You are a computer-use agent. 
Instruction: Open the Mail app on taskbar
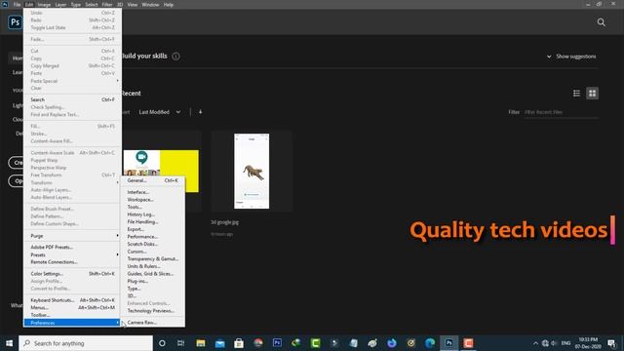[219, 343]
